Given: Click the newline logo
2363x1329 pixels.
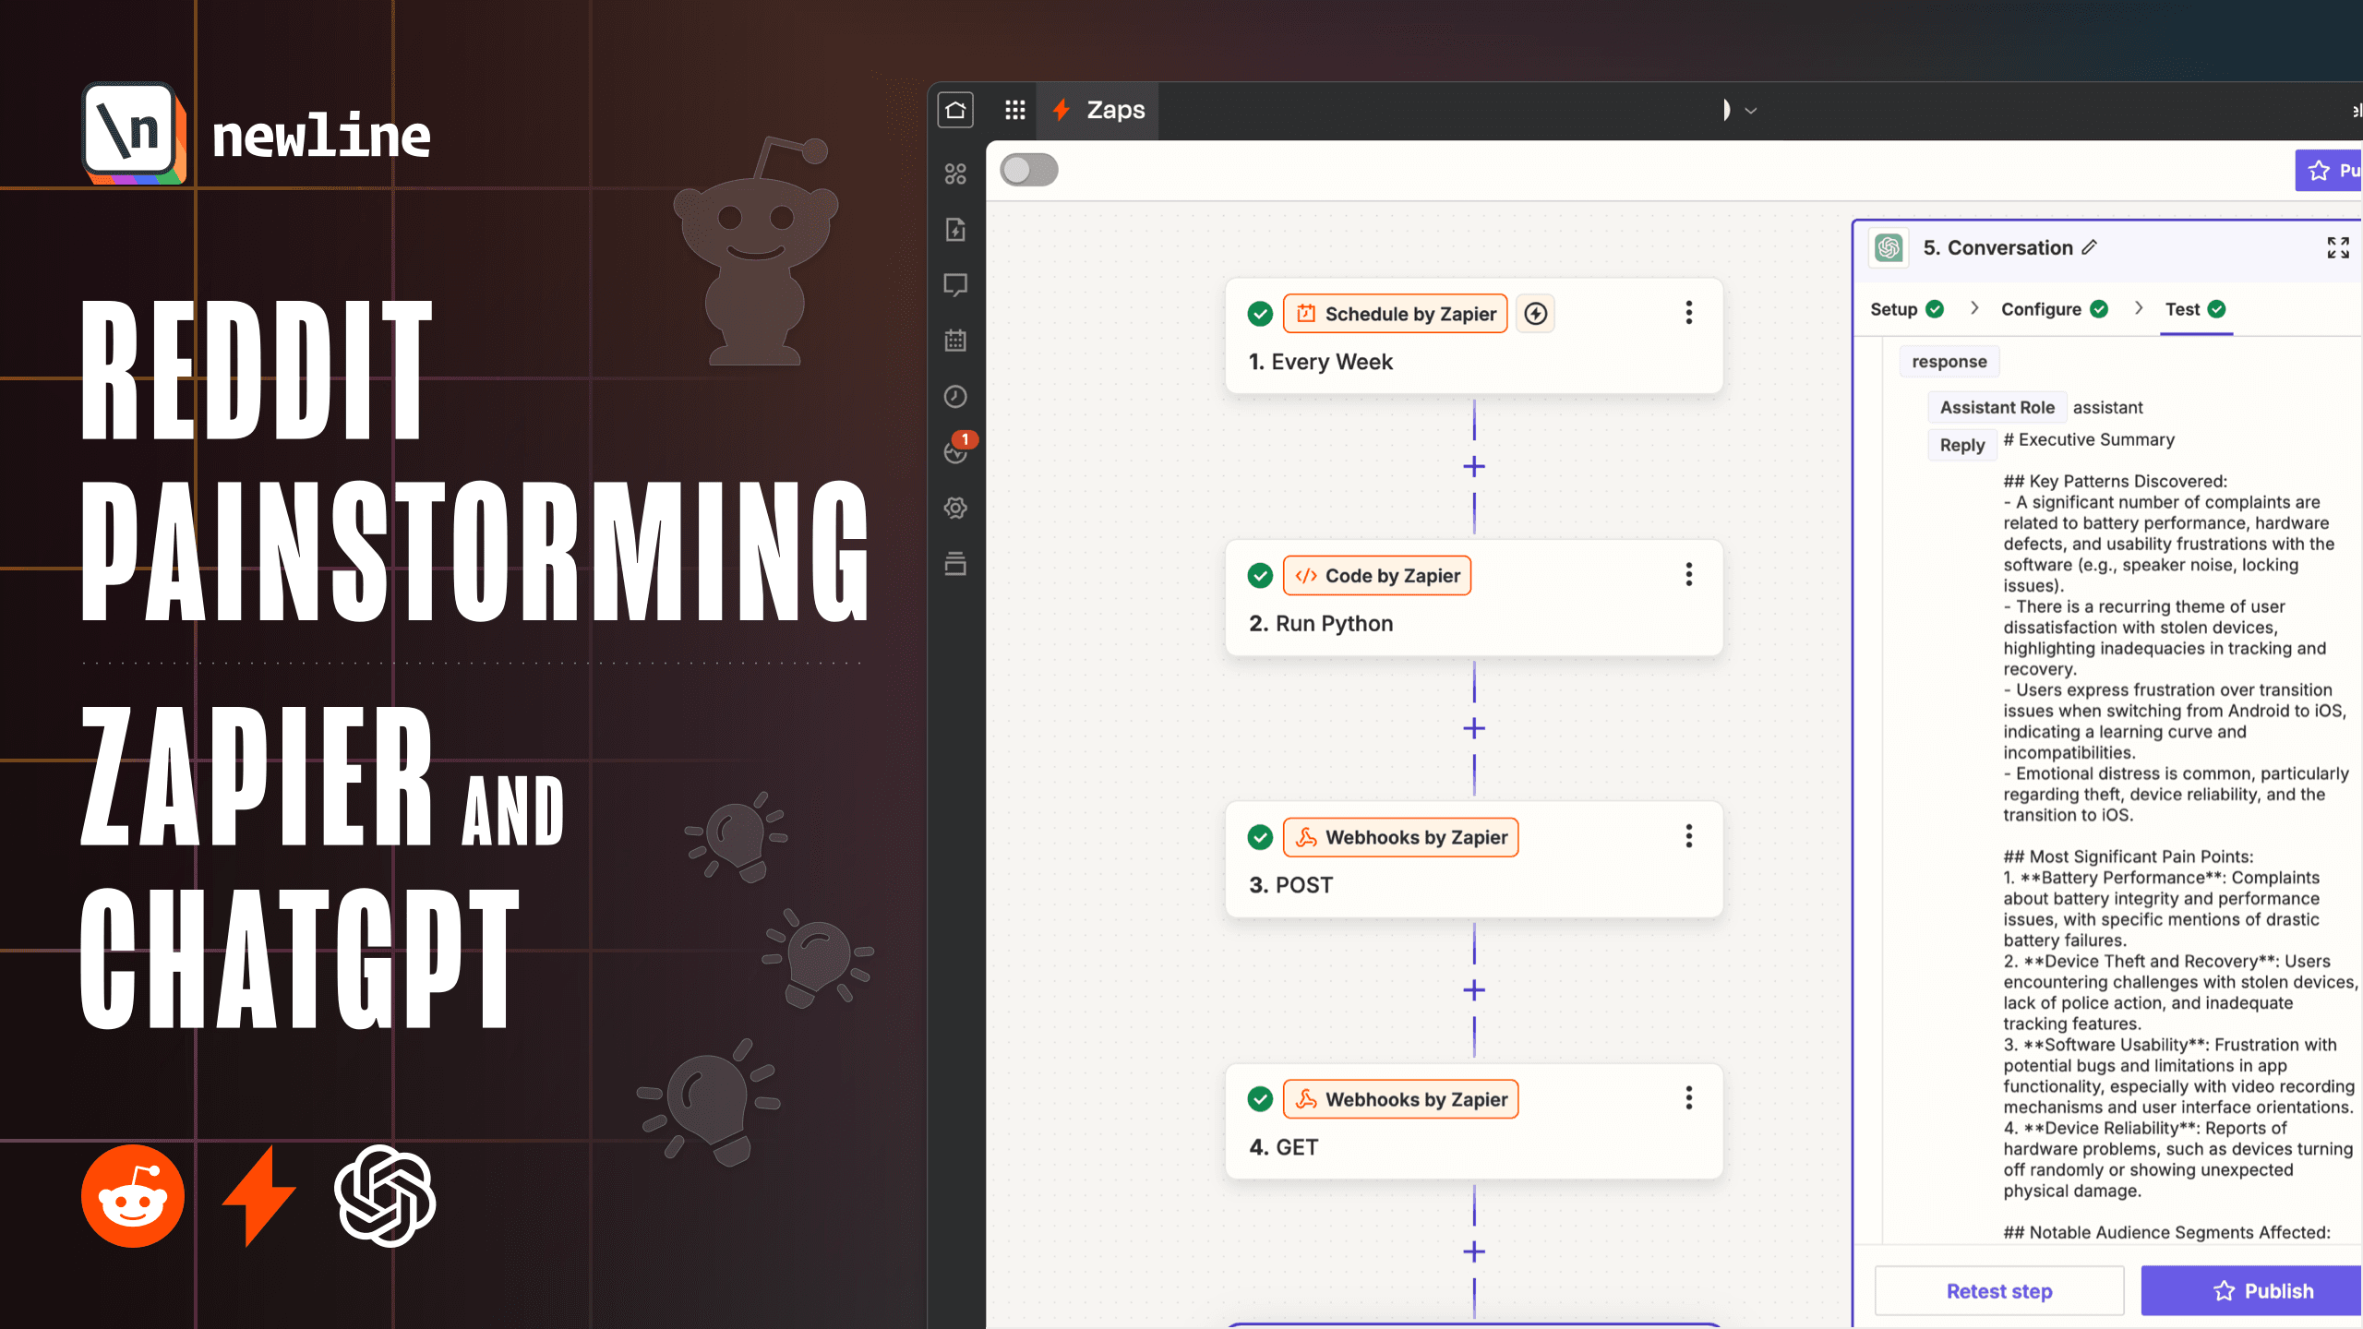Looking at the screenshot, I should coord(257,135).
